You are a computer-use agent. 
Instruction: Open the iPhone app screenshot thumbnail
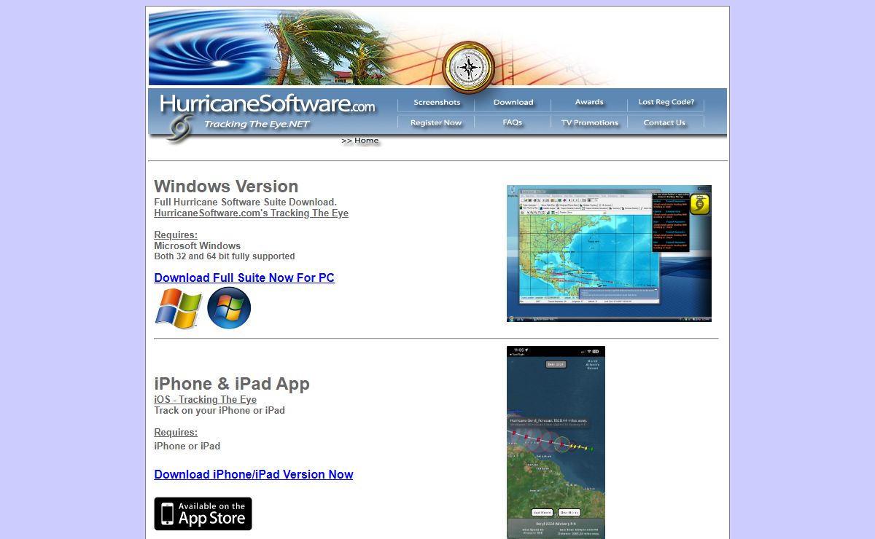point(556,443)
